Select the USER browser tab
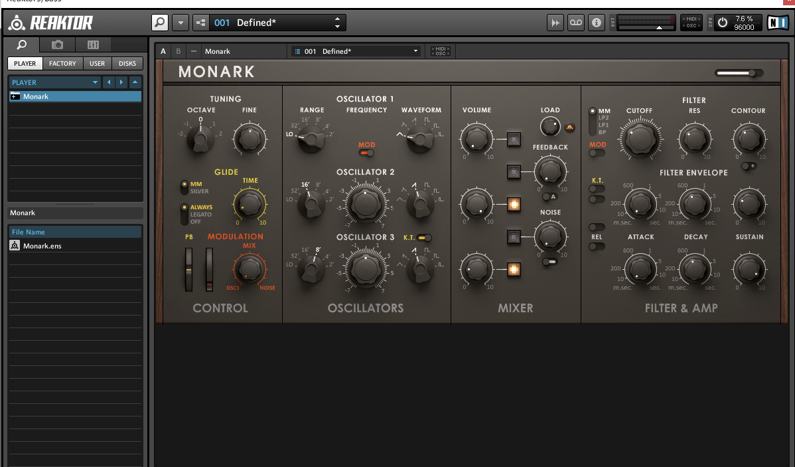This screenshot has height=467, width=795. point(98,64)
